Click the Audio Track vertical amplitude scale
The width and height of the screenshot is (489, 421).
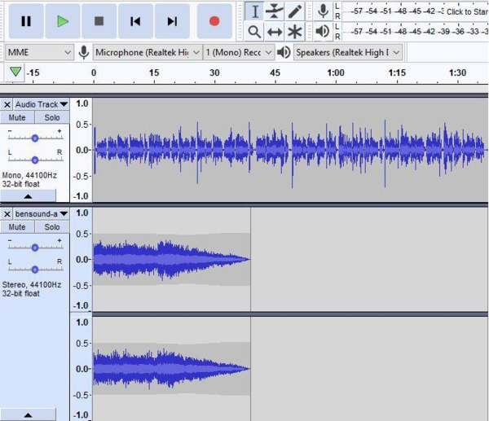coord(81,150)
